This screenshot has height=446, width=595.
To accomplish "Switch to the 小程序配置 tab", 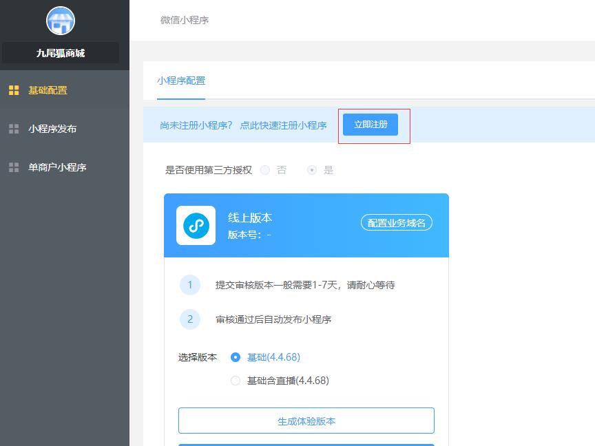I will coord(181,81).
